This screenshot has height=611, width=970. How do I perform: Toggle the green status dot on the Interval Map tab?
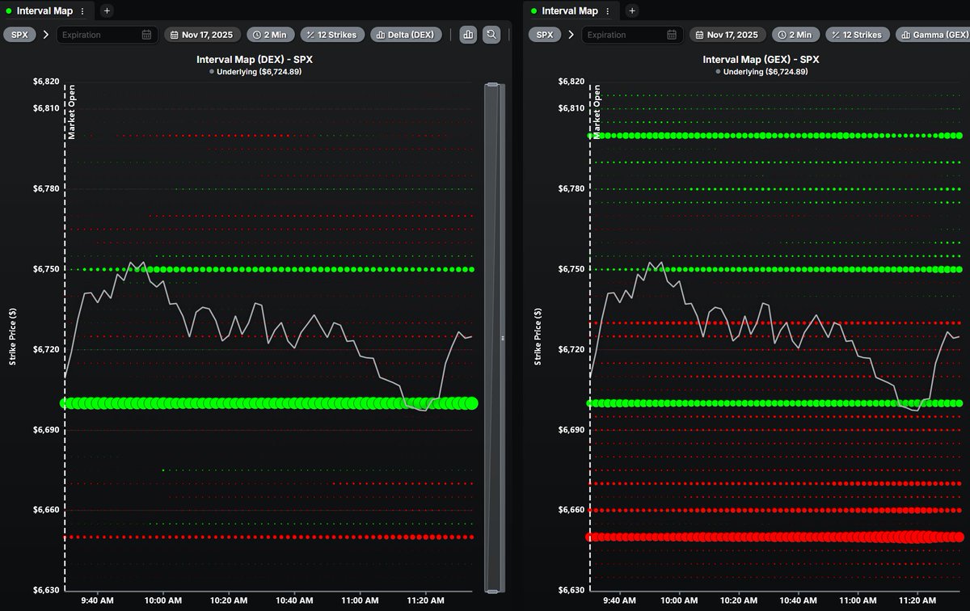click(11, 11)
